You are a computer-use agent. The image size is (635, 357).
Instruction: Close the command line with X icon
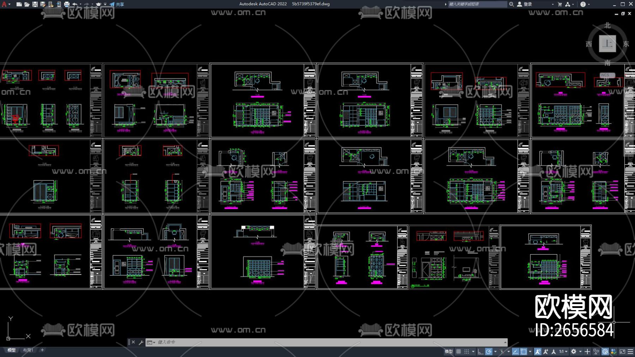pos(133,342)
